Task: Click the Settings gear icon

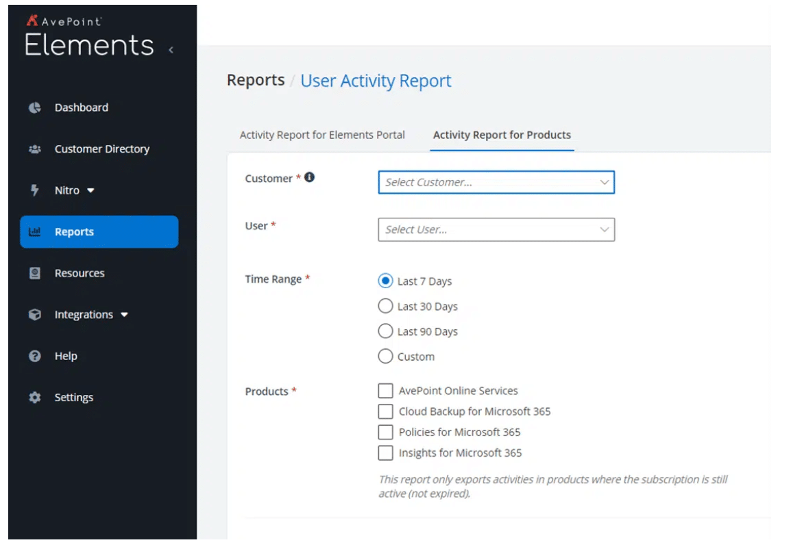Action: tap(35, 398)
